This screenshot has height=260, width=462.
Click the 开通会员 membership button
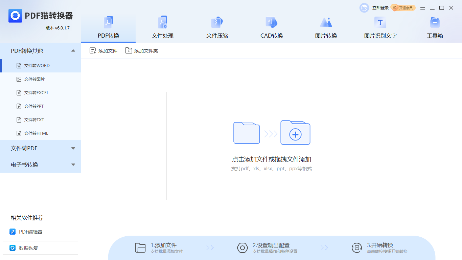pyautogui.click(x=403, y=7)
